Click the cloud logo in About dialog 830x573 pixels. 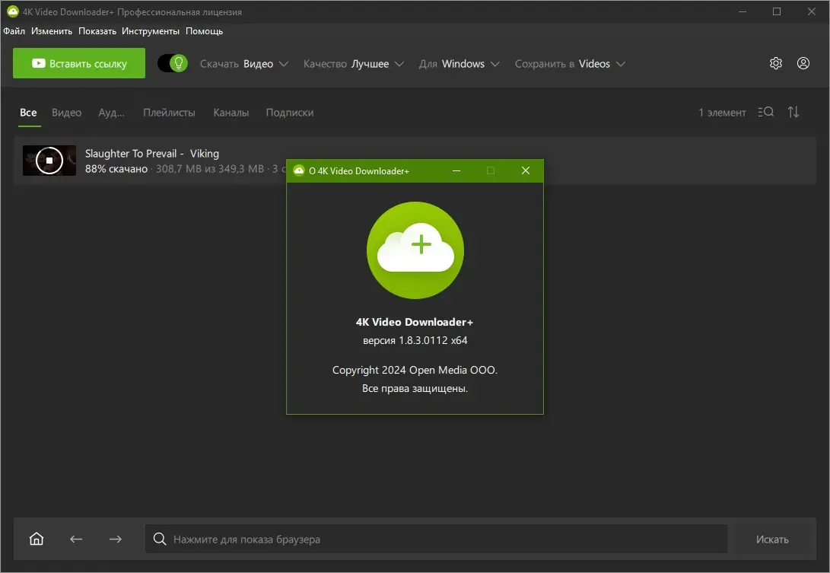coord(415,250)
